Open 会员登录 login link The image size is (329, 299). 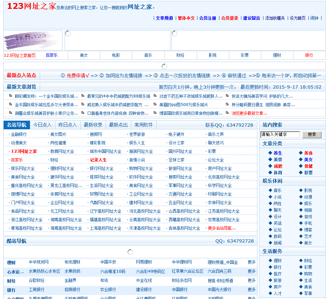click(x=230, y=18)
